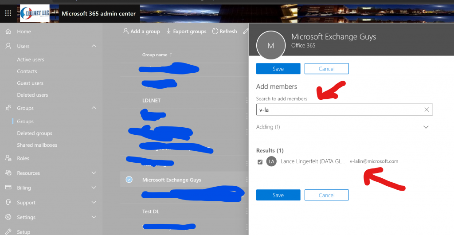Click the Microsoft Exchange Guys group name
The height and width of the screenshot is (235, 454).
pos(172,180)
